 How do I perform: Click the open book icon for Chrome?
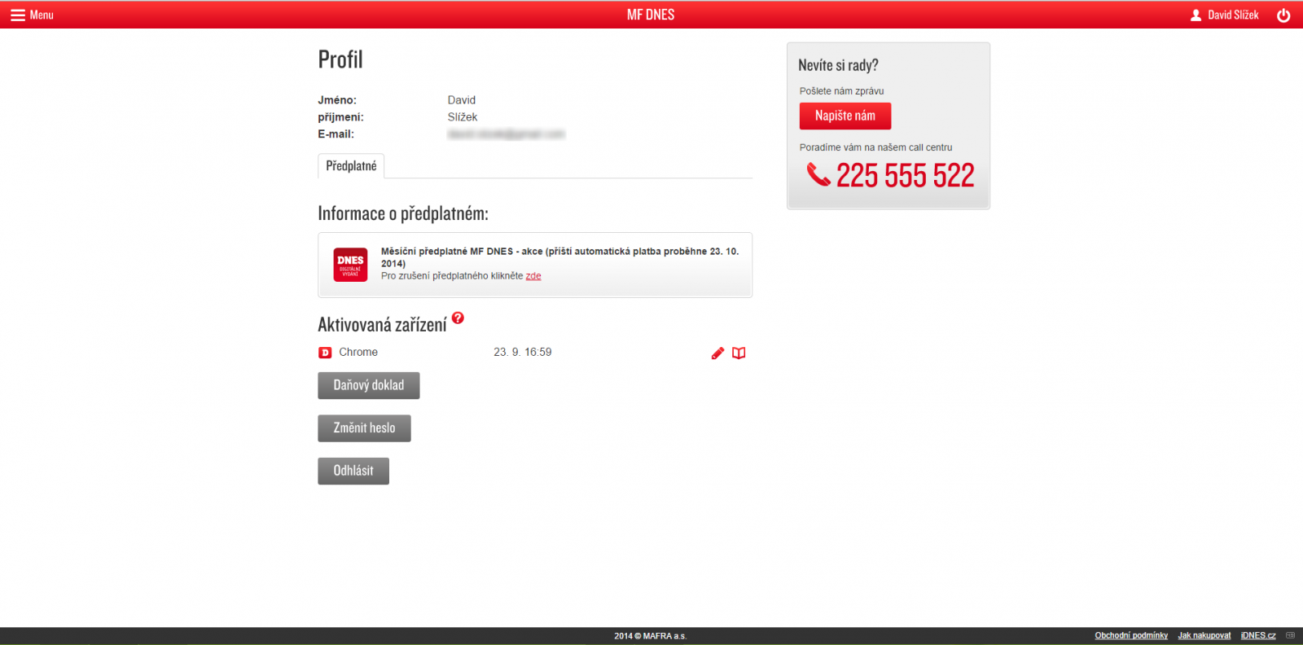[739, 353]
